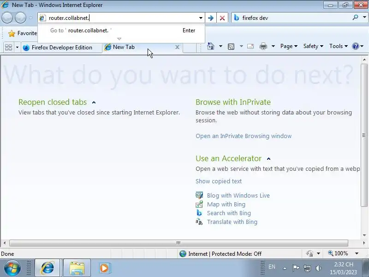Click the red Stop button
Viewport: 369px width, 277px height.
tap(222, 18)
